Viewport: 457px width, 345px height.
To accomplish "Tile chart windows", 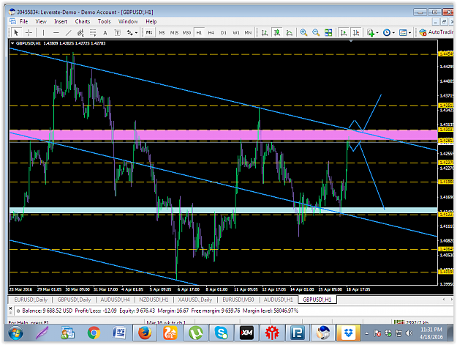I will pos(328,33).
